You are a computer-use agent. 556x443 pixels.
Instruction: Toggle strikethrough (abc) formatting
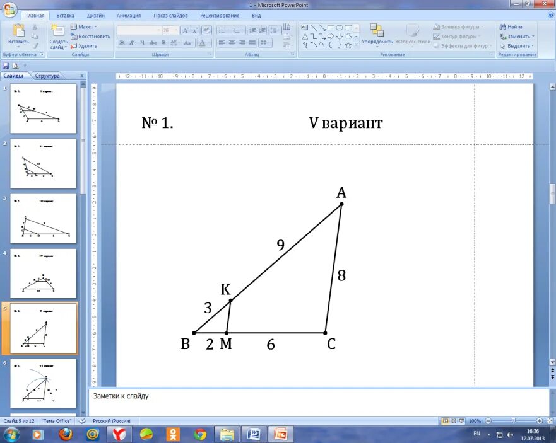153,43
